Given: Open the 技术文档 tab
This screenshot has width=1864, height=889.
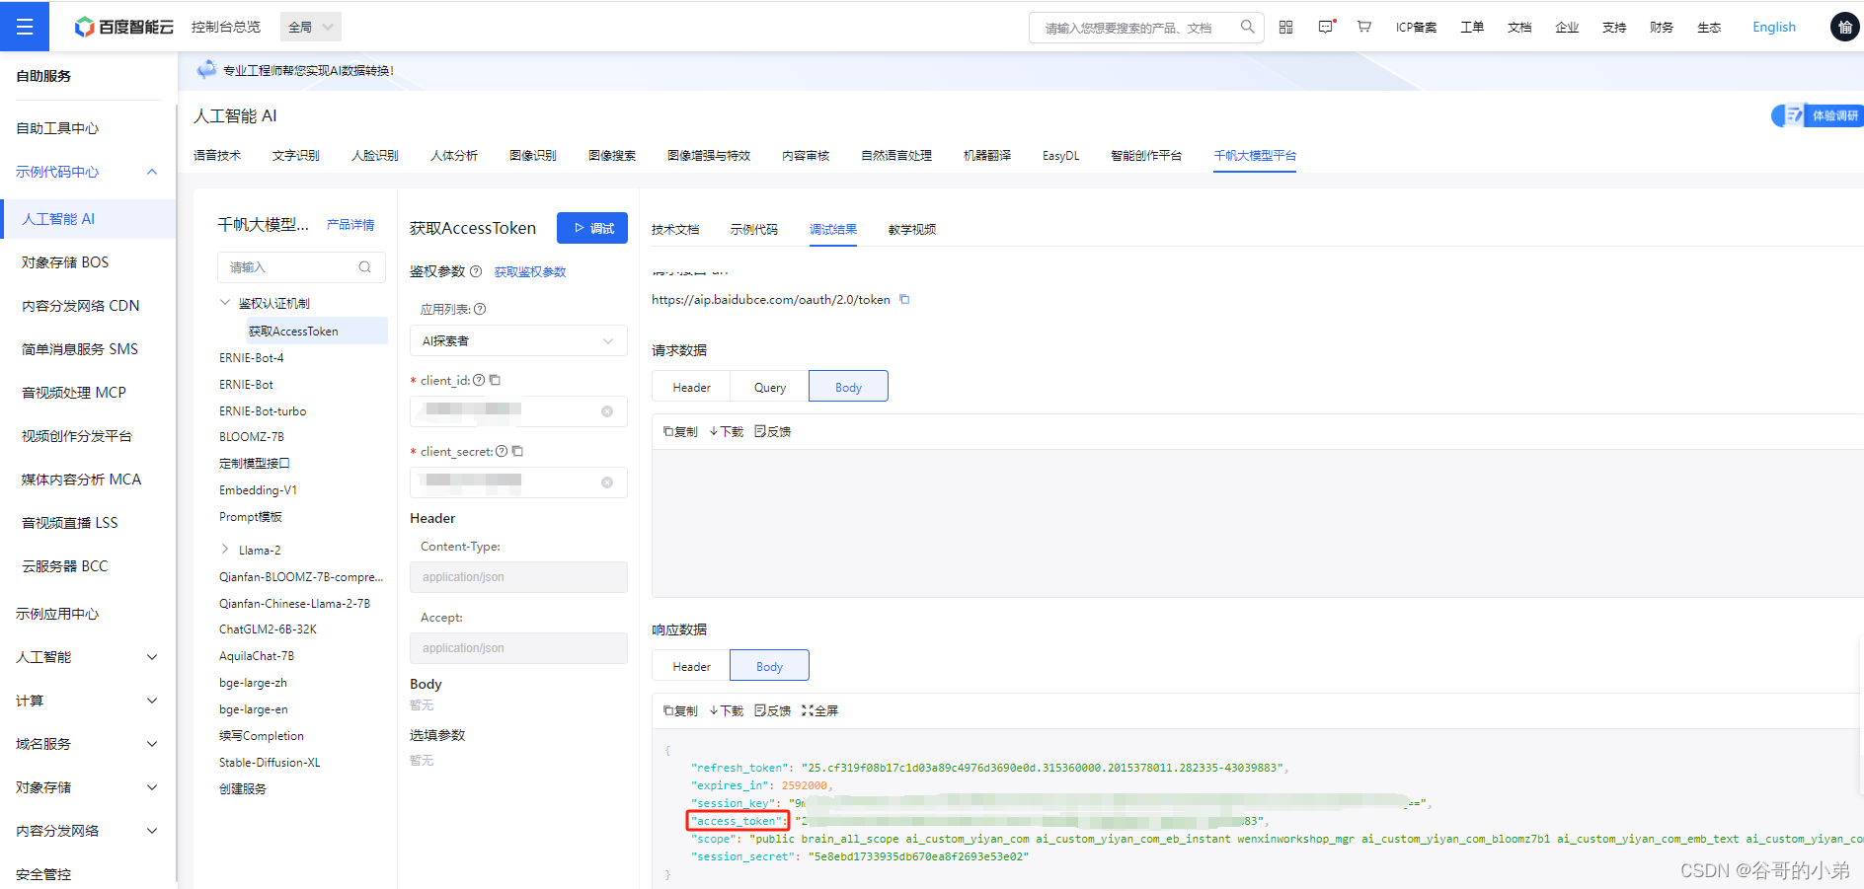Looking at the screenshot, I should pos(675,229).
